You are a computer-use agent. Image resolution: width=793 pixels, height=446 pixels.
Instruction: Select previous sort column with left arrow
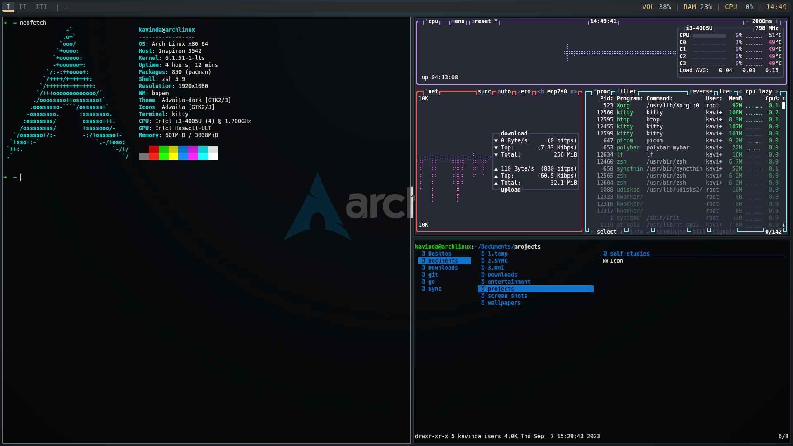pos(741,92)
